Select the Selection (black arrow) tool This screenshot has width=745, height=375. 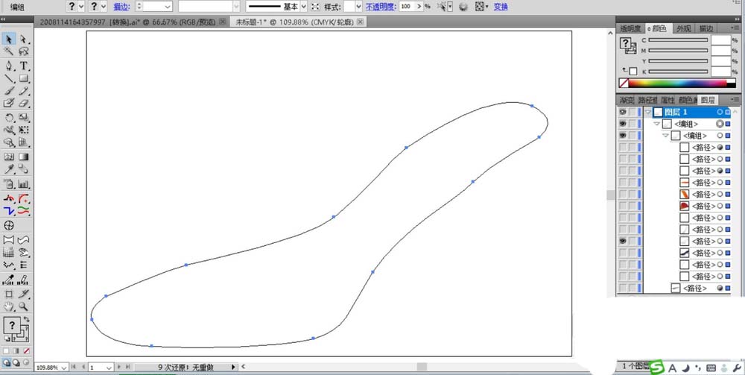click(9, 39)
